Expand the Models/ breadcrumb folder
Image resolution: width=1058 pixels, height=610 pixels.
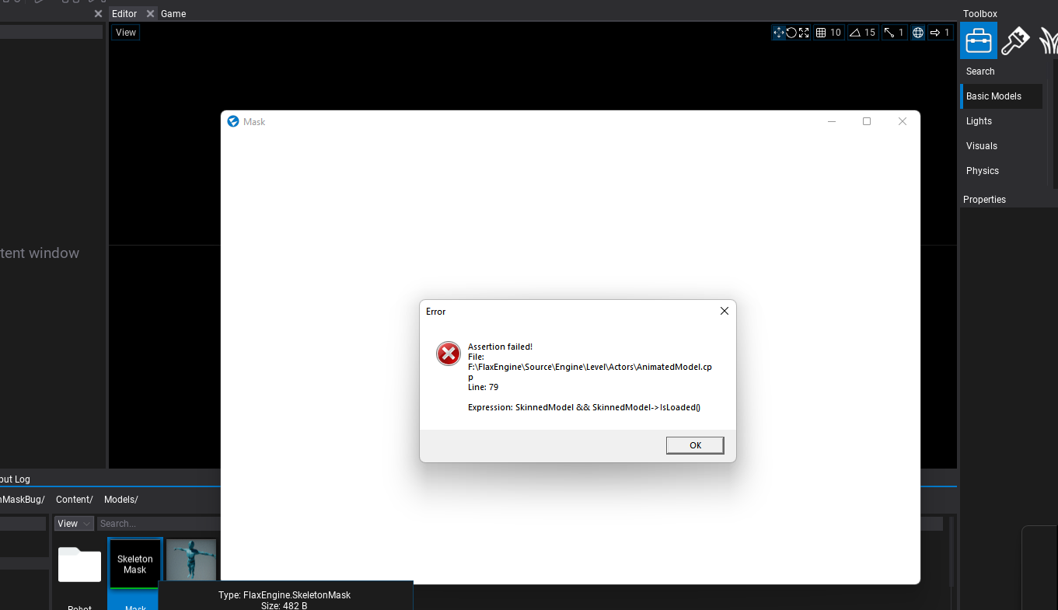tap(120, 499)
